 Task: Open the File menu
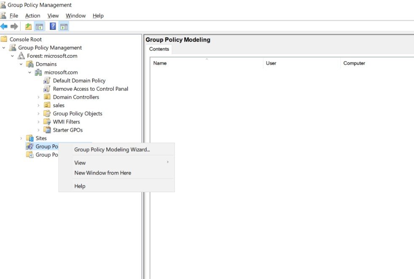click(14, 16)
